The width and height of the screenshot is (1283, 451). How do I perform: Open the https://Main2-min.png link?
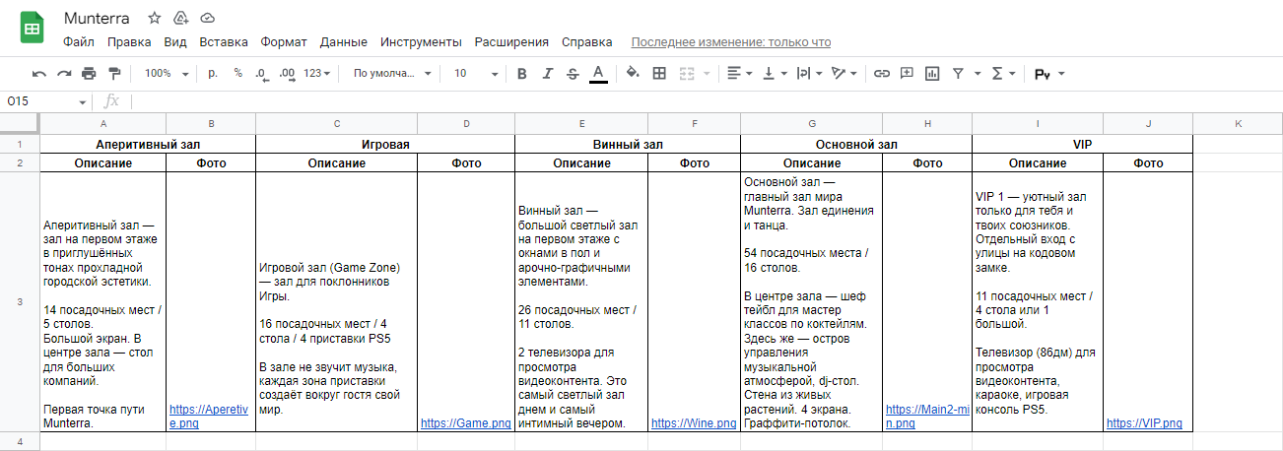tap(925, 415)
